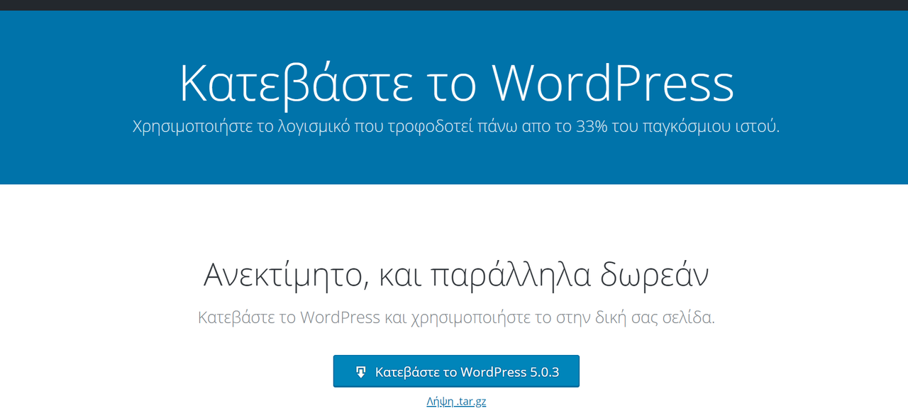Click the Κατεβάστε το WordPress 5.0.3 button
Viewport: 908px width, 418px height.
point(456,371)
